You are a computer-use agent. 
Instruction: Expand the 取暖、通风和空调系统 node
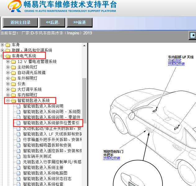pyautogui.click(x=2, y=50)
